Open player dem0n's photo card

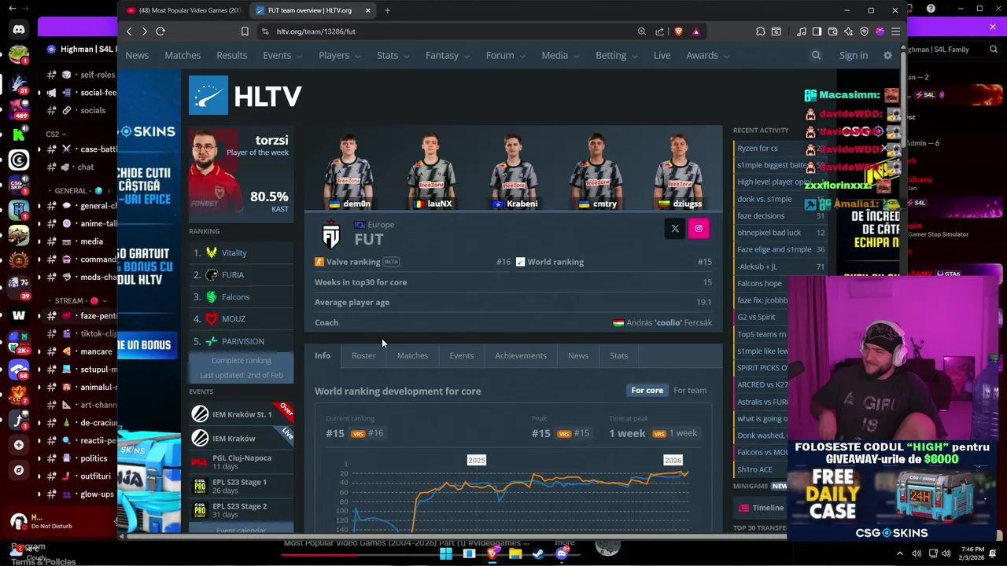349,172
